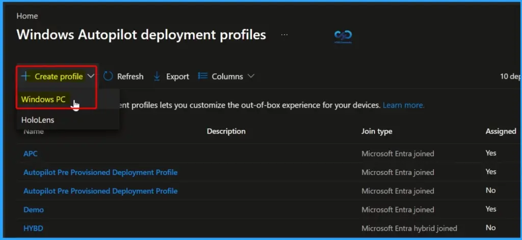The width and height of the screenshot is (522, 240).
Task: Click the Yes assigned value for Demo
Action: pyautogui.click(x=491, y=209)
